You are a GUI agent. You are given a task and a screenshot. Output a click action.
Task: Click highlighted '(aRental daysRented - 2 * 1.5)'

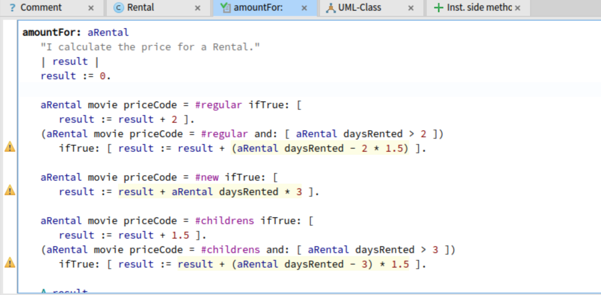tap(320, 148)
